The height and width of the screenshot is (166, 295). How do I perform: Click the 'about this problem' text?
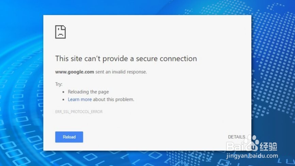[x=114, y=100]
